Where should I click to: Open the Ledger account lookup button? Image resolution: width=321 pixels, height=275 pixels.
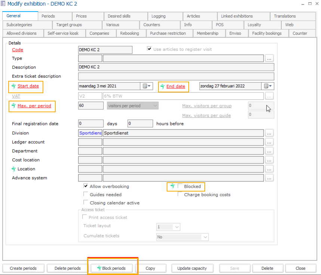[269, 142]
